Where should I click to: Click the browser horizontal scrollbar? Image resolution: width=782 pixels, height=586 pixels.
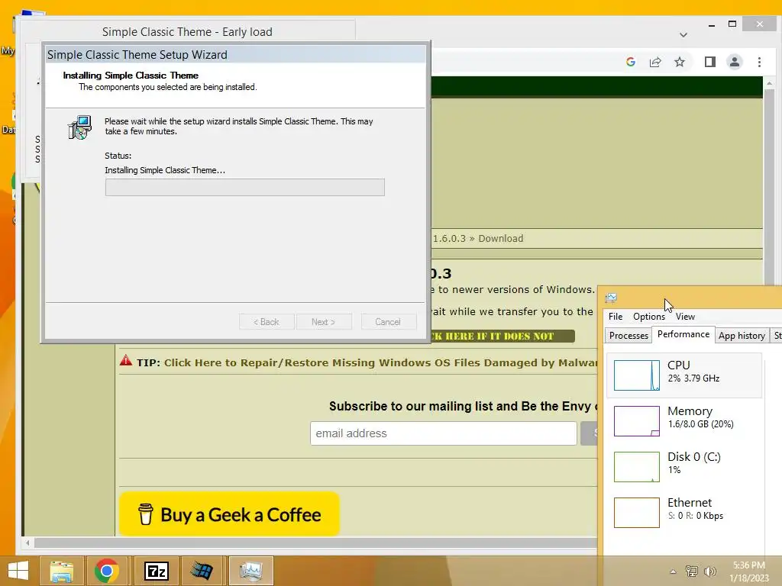point(315,543)
